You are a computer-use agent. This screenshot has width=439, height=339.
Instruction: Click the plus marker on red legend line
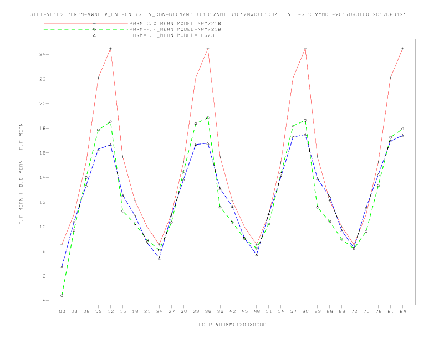(x=94, y=23)
